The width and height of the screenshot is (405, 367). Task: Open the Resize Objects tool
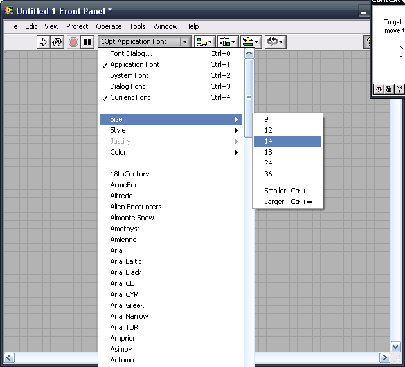pyautogui.click(x=251, y=42)
